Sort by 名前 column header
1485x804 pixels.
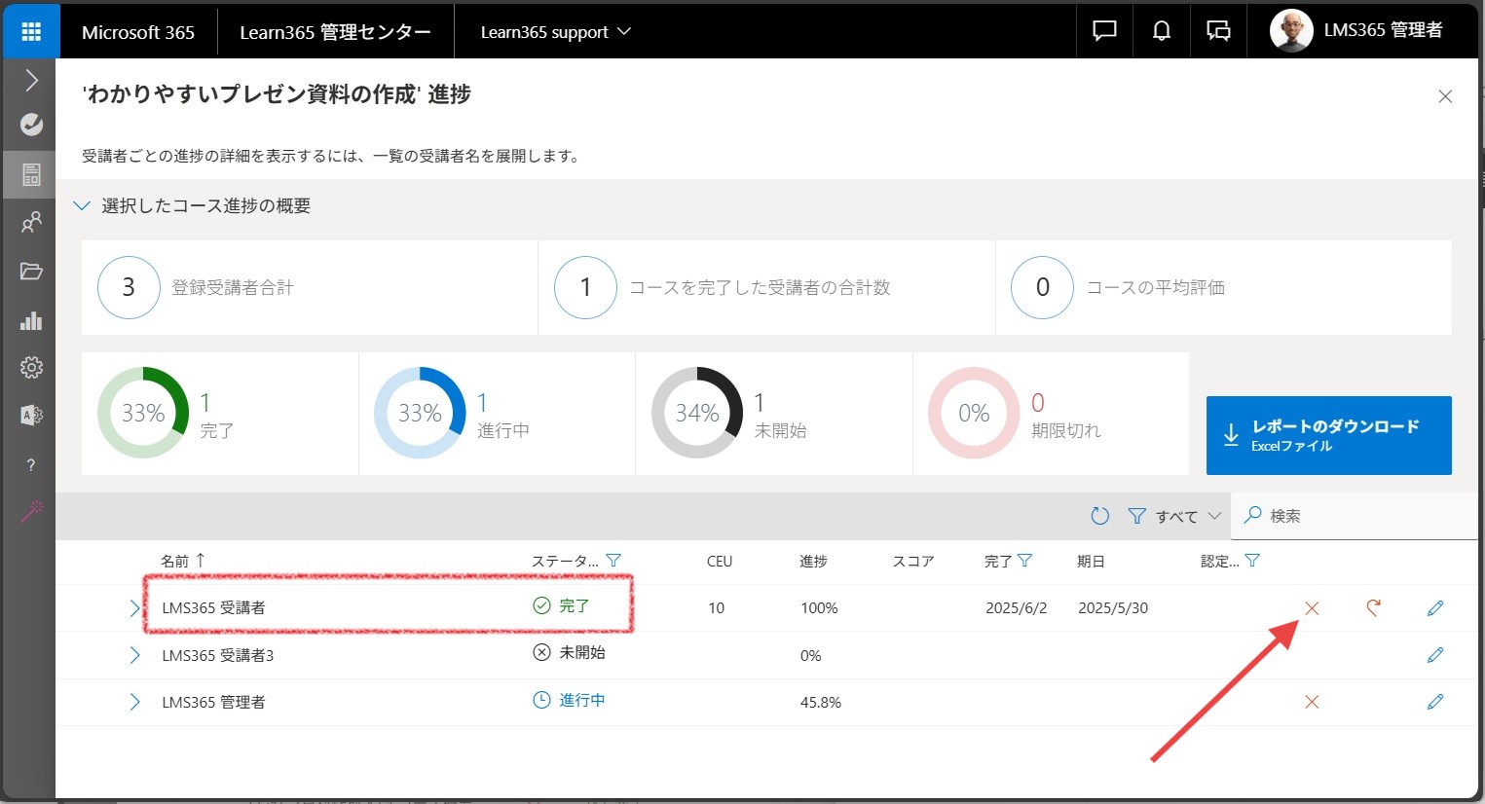coord(183,561)
